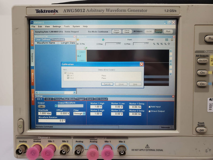Toggle the Ch 1 Output On switch
213x160 pixels.
(x=42, y=106)
